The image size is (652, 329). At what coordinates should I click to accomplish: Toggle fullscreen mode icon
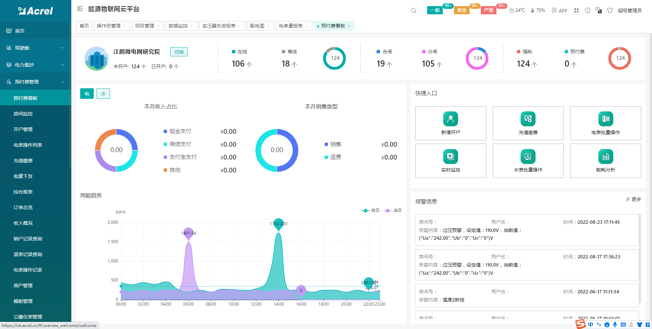[x=576, y=11]
